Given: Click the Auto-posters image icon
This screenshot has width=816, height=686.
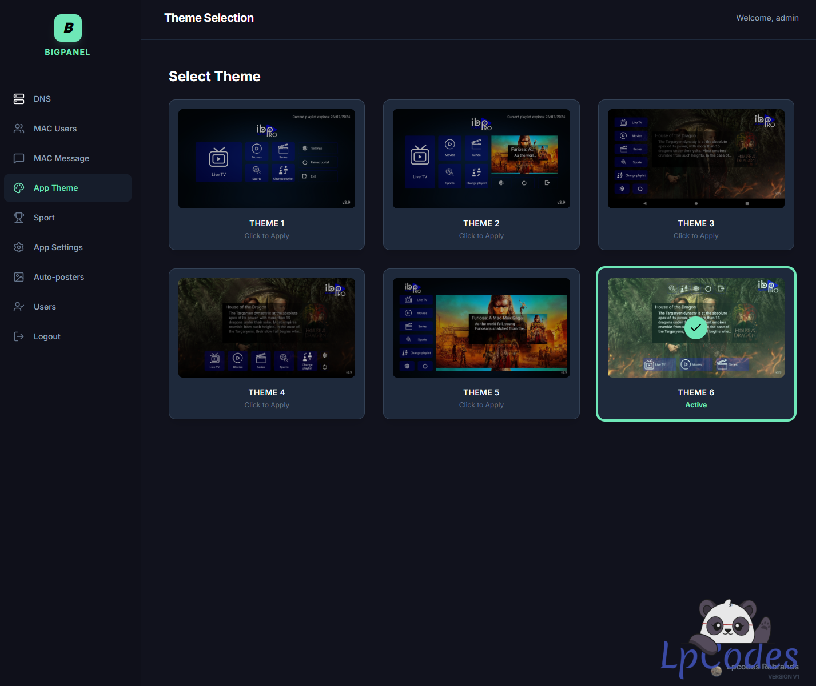Looking at the screenshot, I should 19,277.
